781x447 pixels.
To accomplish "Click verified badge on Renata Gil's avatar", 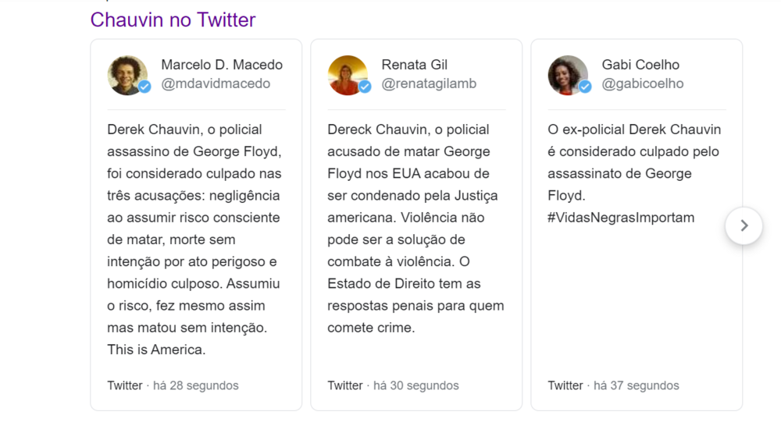I will pos(365,87).
